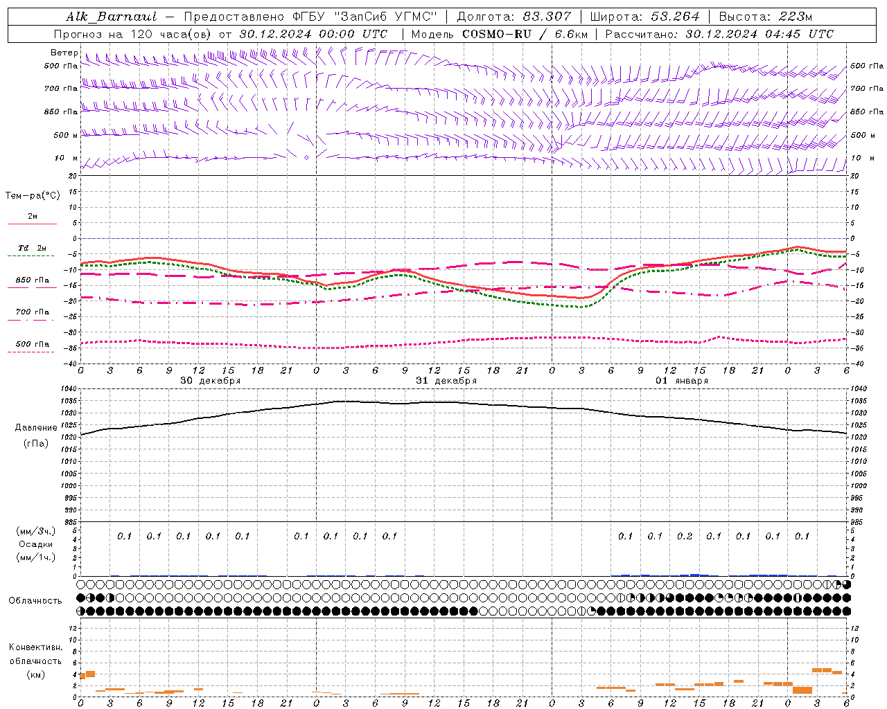Click the 500 гПа temperature legend entry
Screen dimensions: 887x709
click(x=32, y=344)
